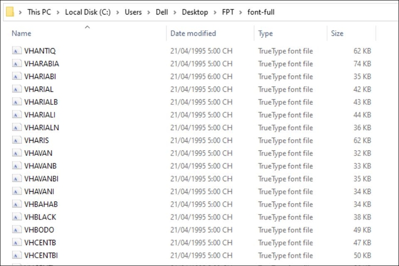Click the 6:00 CH date of VHARIABI
Screen dimensions: 399x266
coord(201,76)
